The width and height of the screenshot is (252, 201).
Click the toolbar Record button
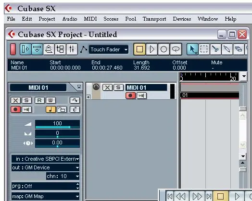164,49
